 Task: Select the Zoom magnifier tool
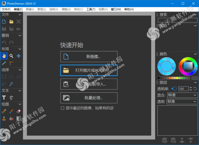11,56
